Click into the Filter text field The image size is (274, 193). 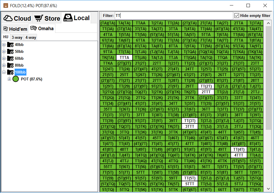(174, 16)
